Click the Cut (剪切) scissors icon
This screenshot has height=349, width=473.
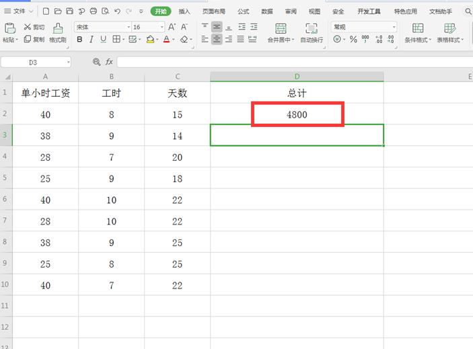pyautogui.click(x=28, y=27)
